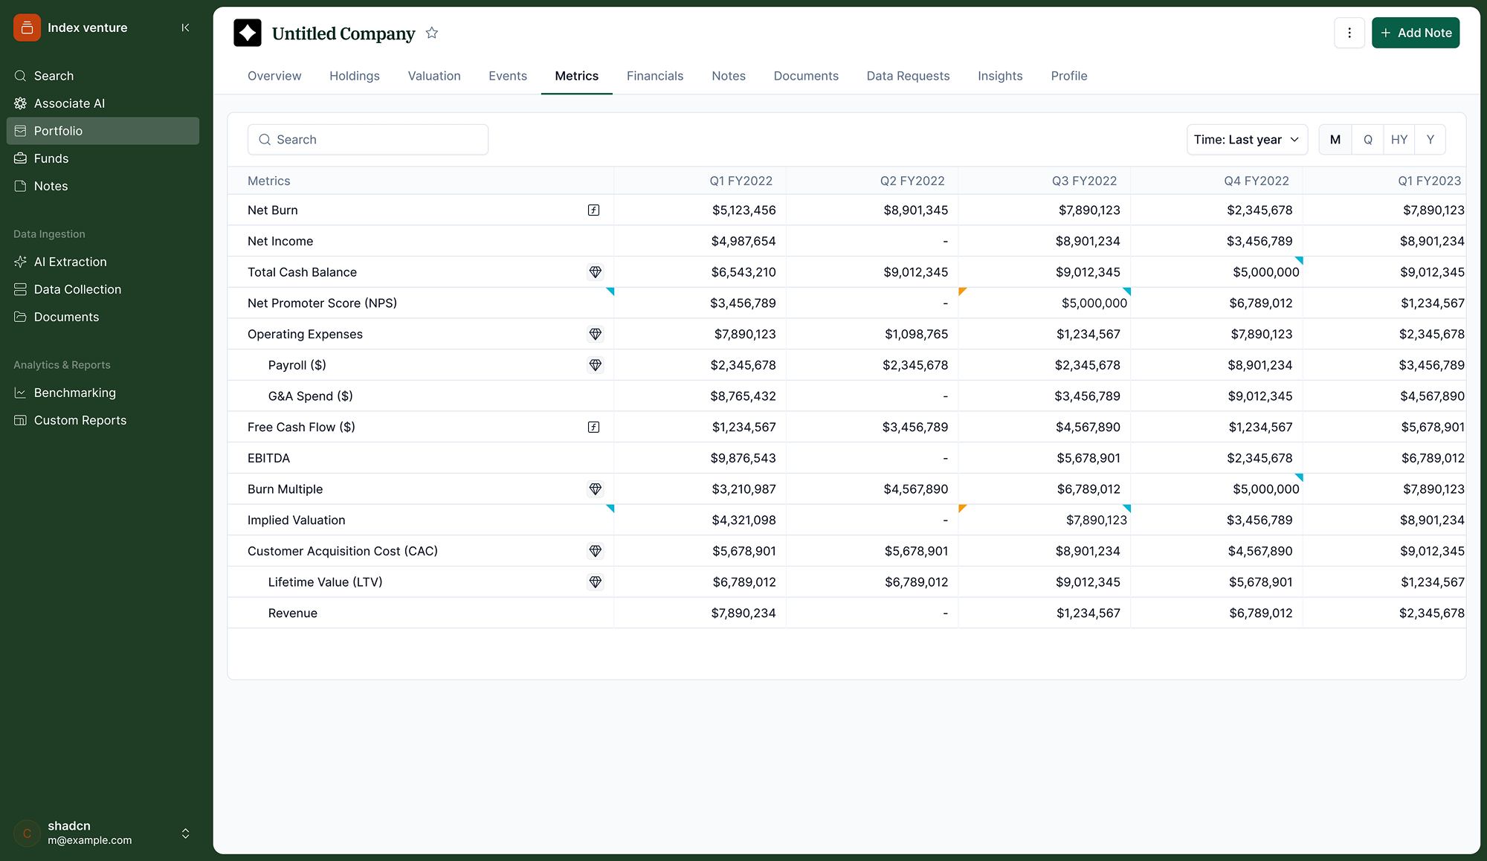
Task: Open the three-dot more options menu
Action: (1349, 33)
